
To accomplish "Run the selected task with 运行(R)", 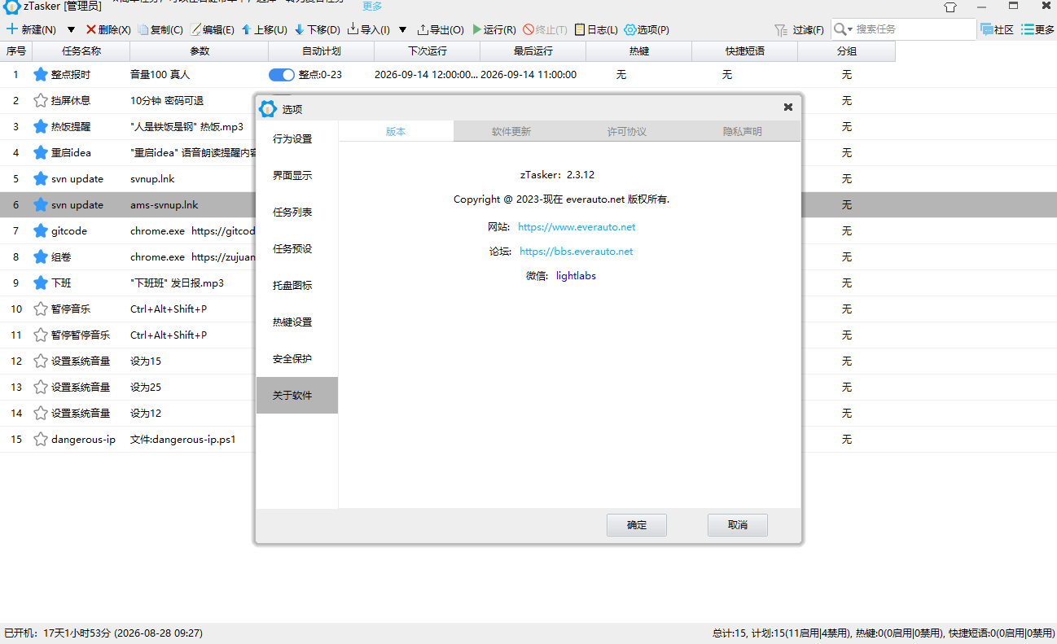I will (493, 29).
